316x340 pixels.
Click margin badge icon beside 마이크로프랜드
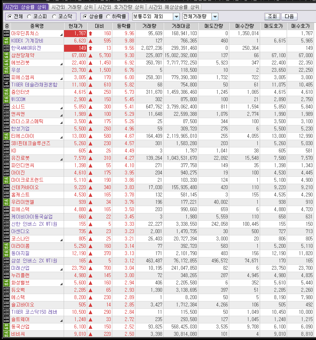(6, 180)
